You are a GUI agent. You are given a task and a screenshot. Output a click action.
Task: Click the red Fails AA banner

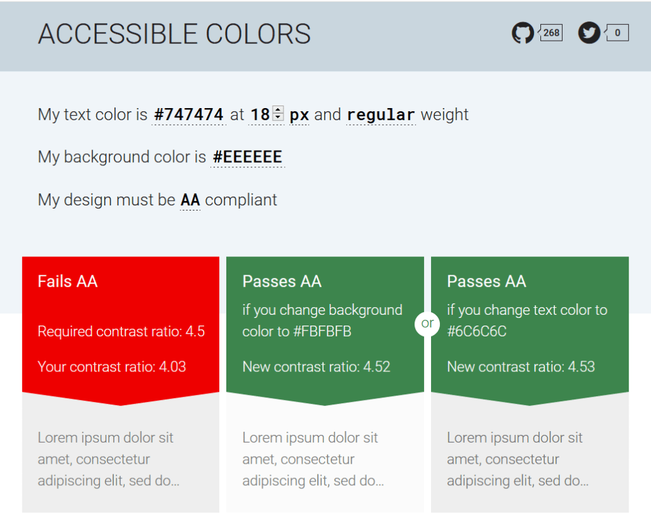coord(120,318)
